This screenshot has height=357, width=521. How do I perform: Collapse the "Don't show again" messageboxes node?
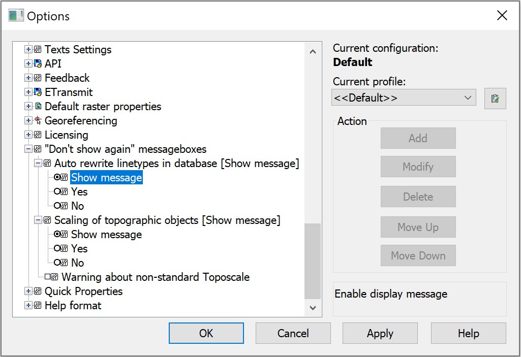pos(28,149)
